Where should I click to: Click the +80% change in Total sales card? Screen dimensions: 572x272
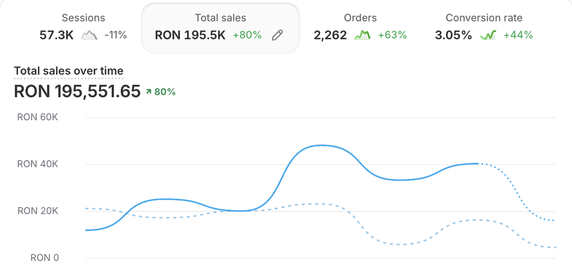pos(248,35)
